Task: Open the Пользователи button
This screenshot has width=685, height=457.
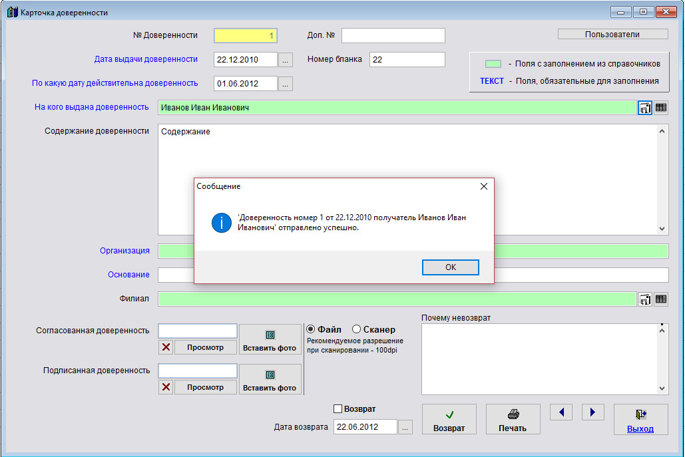Action: click(x=612, y=35)
